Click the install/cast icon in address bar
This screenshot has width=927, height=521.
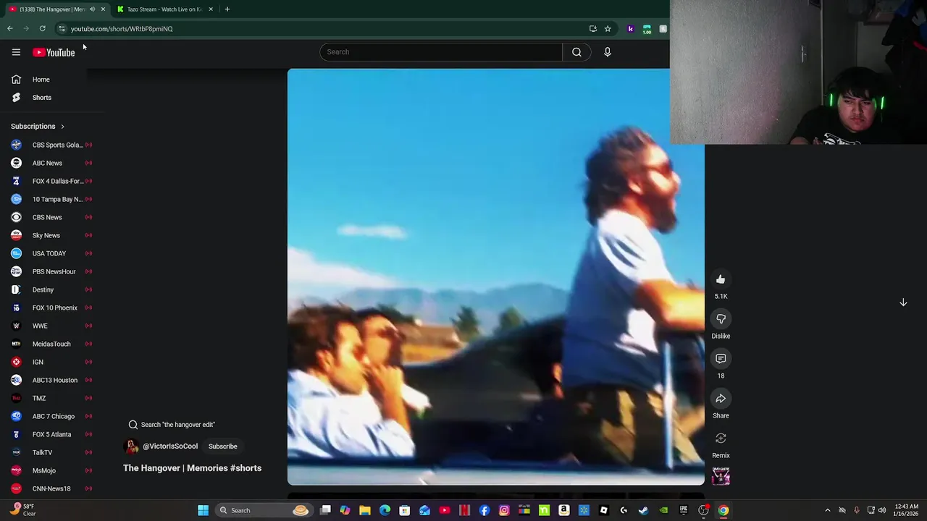coord(593,29)
